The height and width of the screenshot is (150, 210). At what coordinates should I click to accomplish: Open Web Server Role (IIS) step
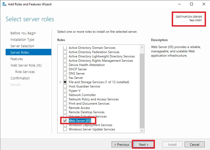[x=26, y=65]
